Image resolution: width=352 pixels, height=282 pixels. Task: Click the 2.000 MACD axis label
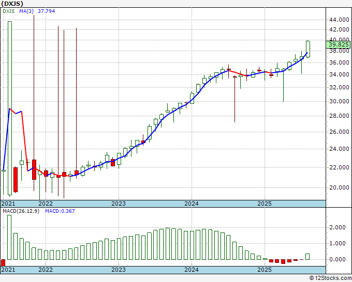click(337, 227)
